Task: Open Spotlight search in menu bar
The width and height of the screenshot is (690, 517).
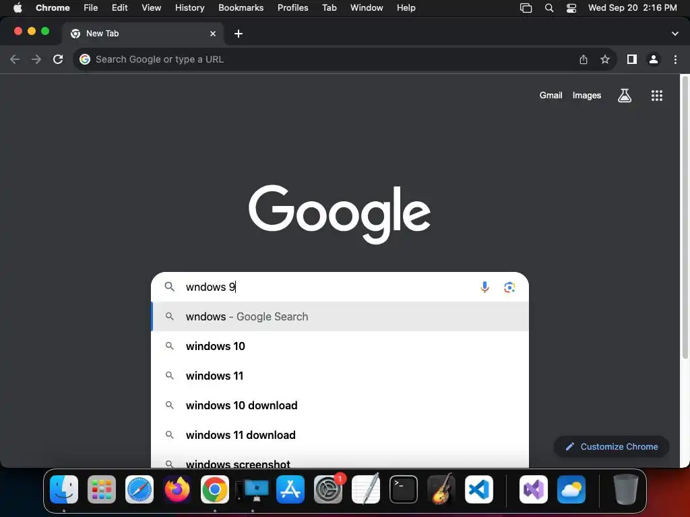Action: pos(548,8)
